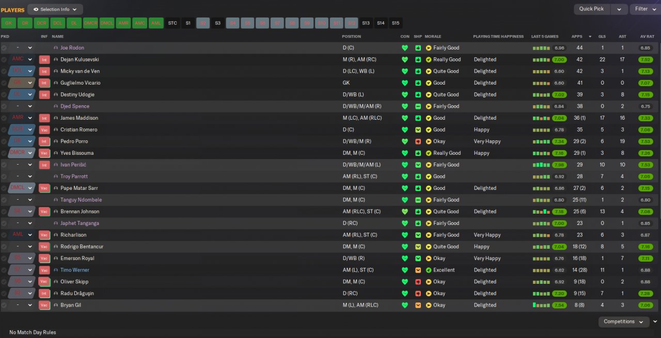Viewport: 661px width, 338px height.
Task: Click Brennan Johnson's last 5 games form bars
Action: tap(541, 212)
